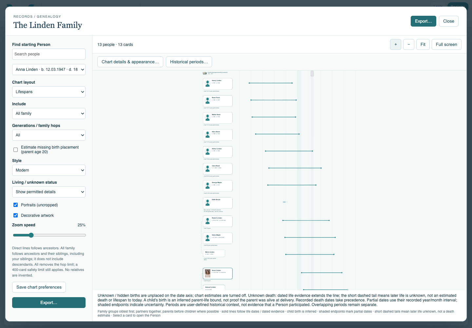
Task: Click Edith Brook's unknown-birth marker
Action: tap(285, 202)
